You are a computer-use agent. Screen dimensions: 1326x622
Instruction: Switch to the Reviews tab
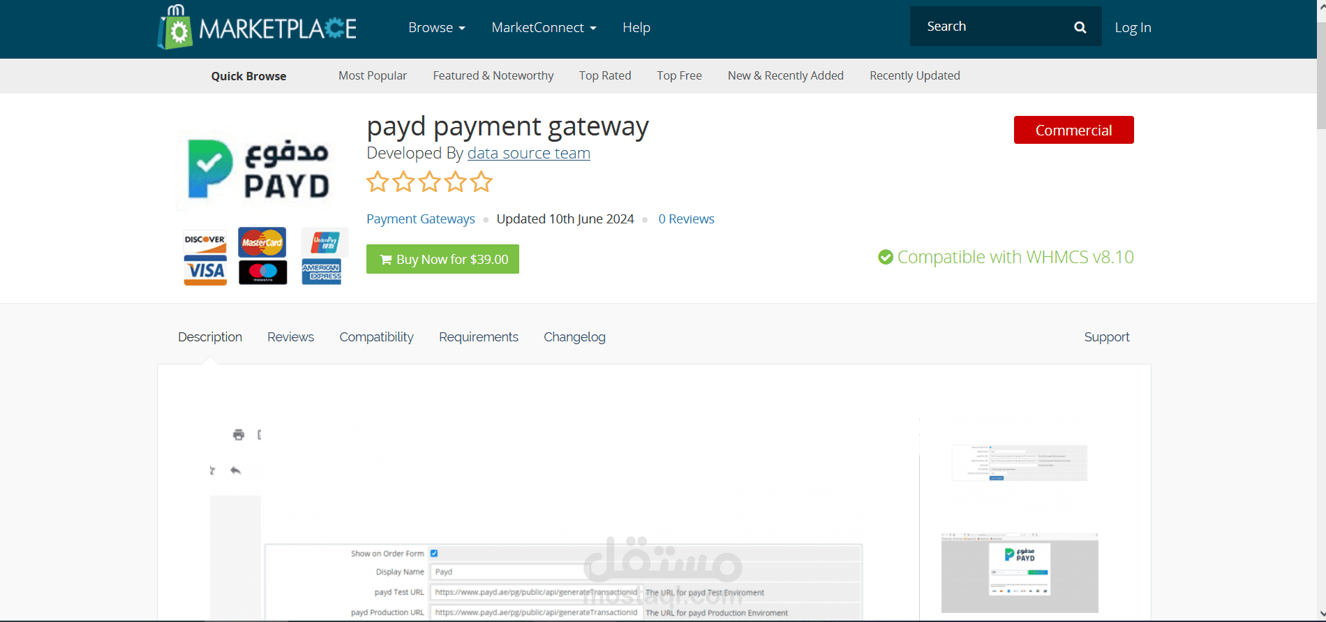(290, 337)
